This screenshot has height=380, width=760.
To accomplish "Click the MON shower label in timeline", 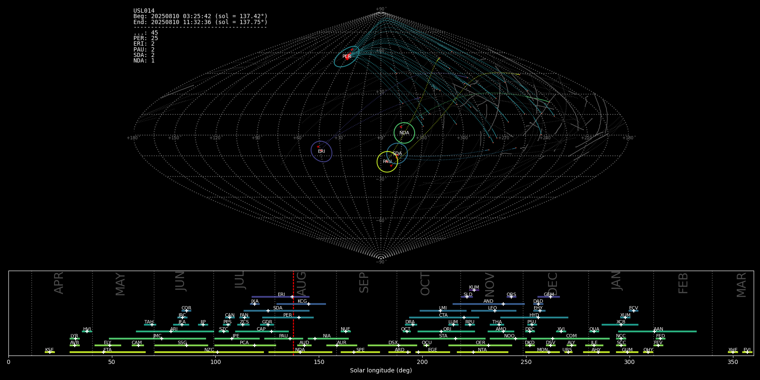I will point(543,350).
